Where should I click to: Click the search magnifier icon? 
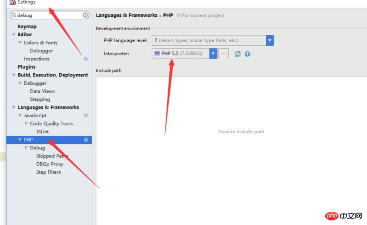click(x=14, y=15)
